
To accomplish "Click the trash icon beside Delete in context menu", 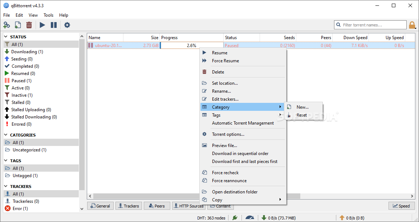I will 204,72.
